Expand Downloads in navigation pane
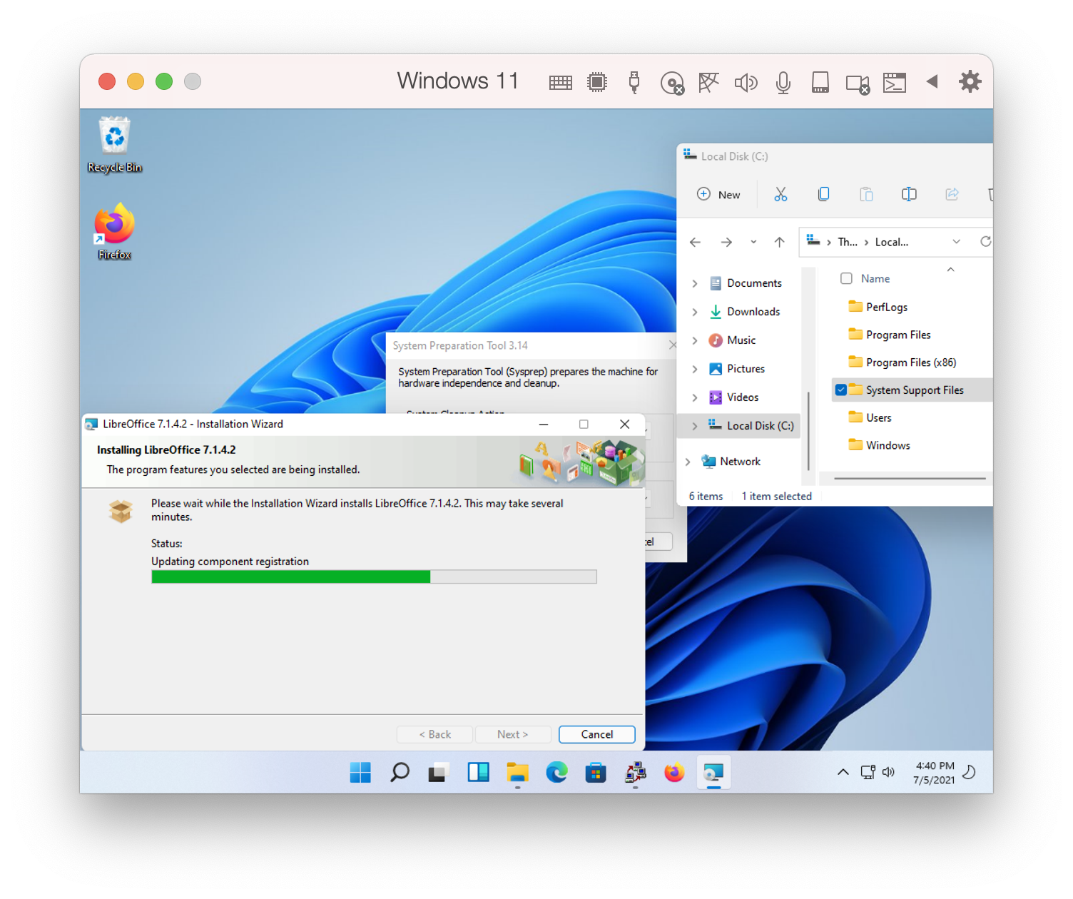The width and height of the screenshot is (1073, 899). [695, 312]
